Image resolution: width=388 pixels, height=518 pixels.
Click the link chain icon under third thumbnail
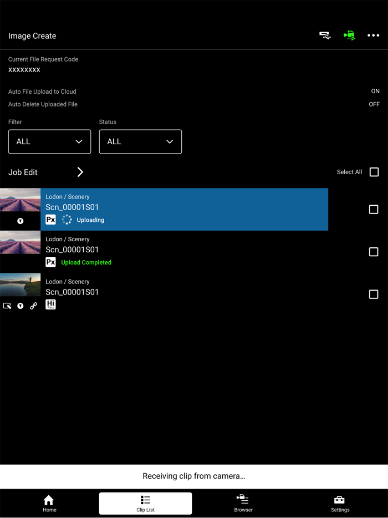[33, 306]
